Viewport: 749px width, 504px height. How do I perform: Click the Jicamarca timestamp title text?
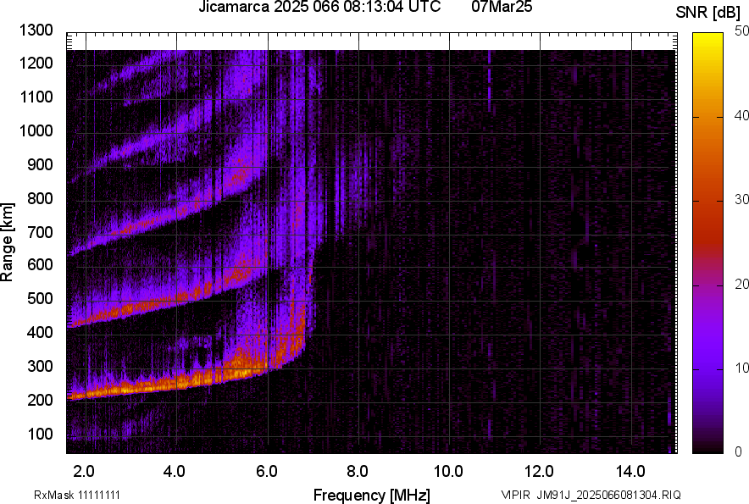pos(319,8)
